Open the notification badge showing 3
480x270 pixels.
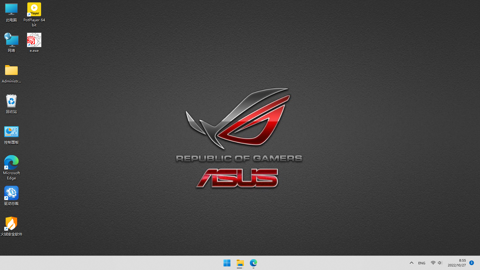point(472,263)
